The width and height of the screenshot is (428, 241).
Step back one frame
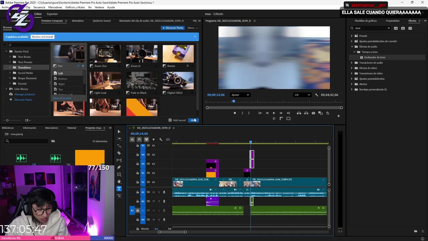click(267, 113)
